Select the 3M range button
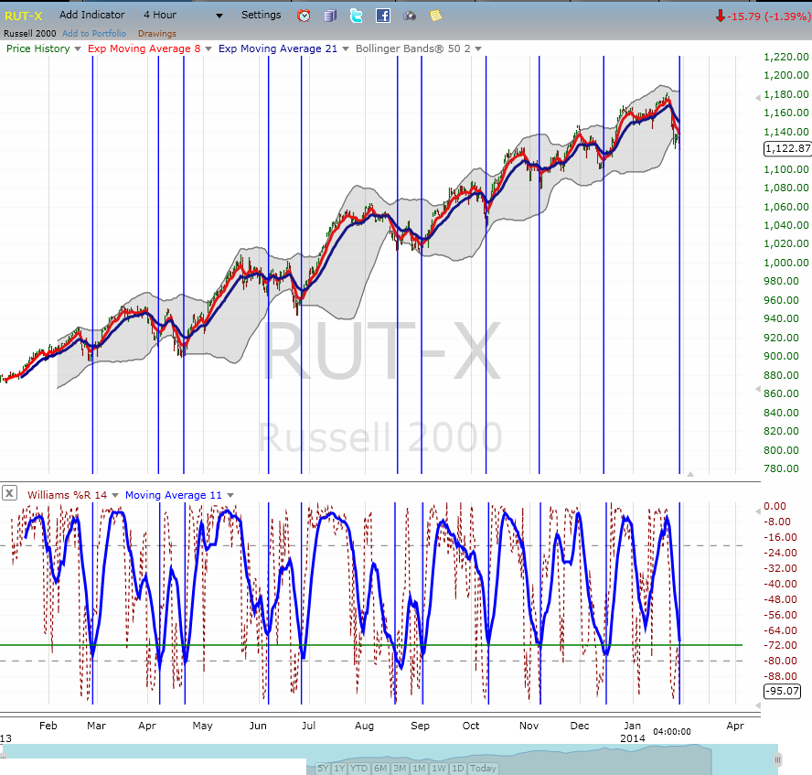Viewport: 812px width, 775px height. click(x=400, y=769)
